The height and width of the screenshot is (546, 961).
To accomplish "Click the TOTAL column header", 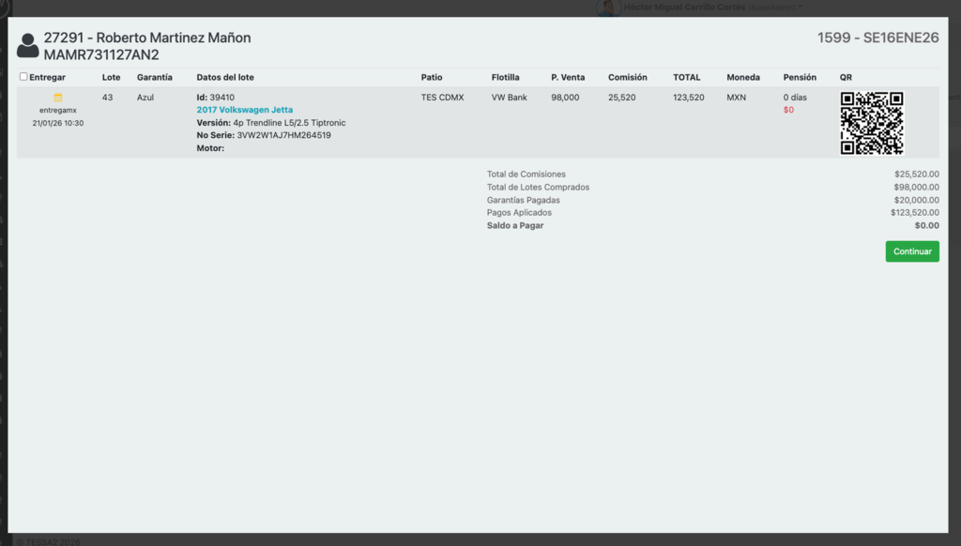I will [686, 77].
